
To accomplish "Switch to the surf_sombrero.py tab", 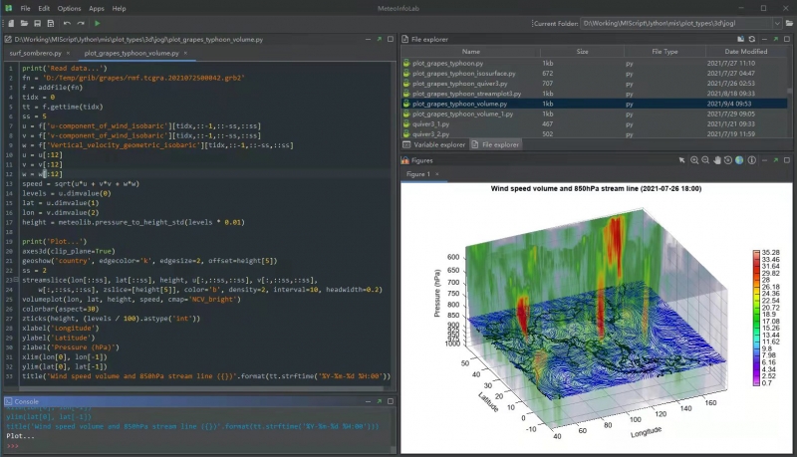I will (x=36, y=53).
